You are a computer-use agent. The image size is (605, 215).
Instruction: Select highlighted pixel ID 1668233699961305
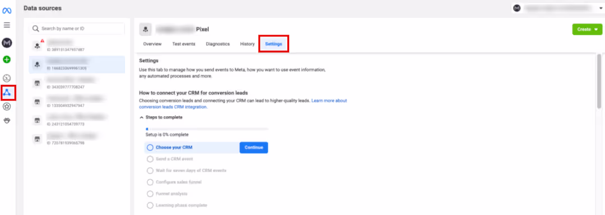pyautogui.click(x=77, y=64)
